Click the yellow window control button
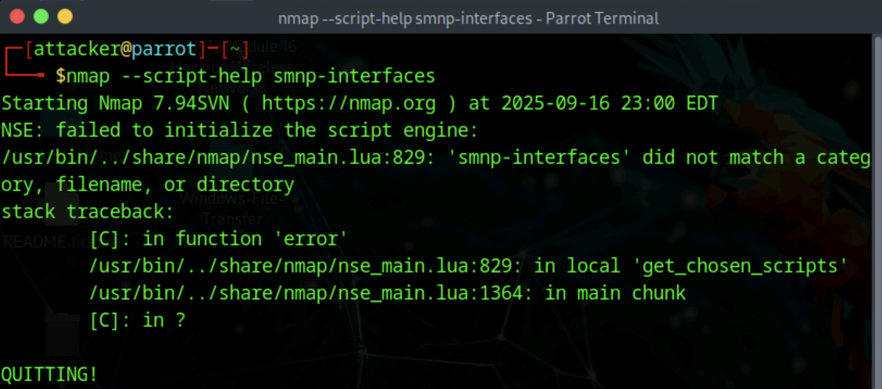 click(65, 17)
